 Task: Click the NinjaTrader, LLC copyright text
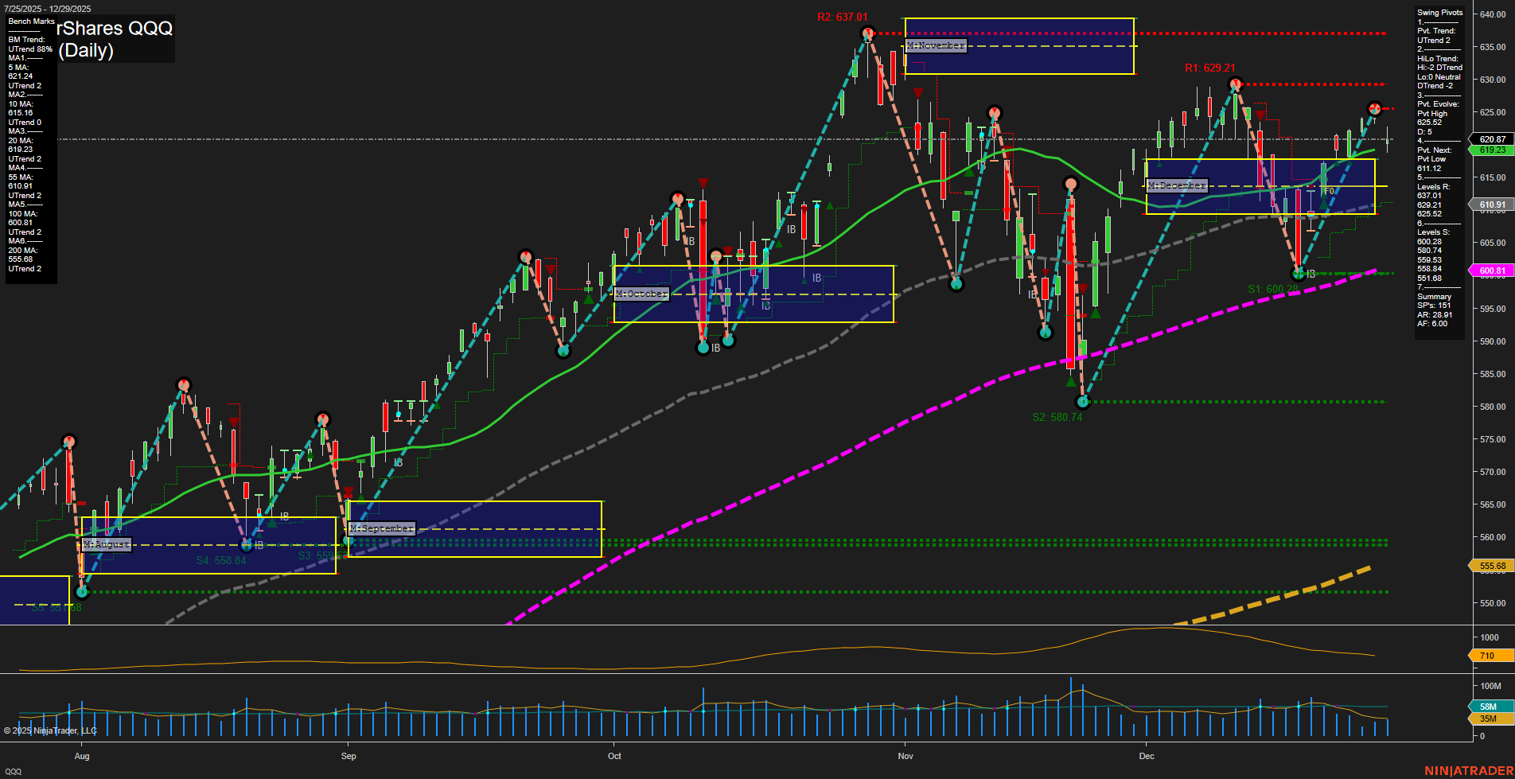pyautogui.click(x=50, y=730)
